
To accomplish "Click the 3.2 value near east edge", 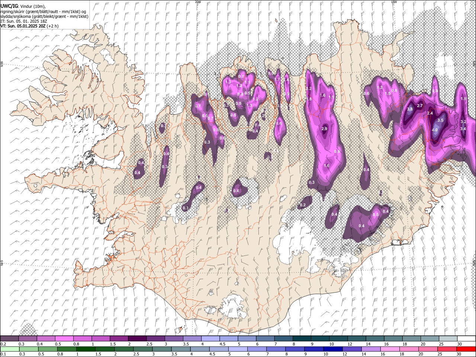I will coord(463,122).
